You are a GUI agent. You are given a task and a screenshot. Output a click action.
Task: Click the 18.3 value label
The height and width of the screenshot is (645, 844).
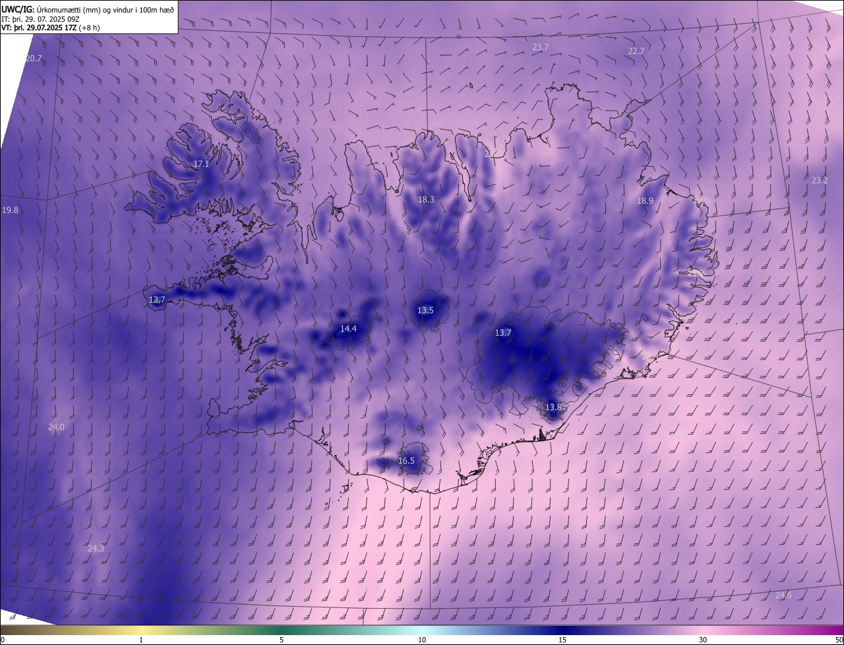426,200
